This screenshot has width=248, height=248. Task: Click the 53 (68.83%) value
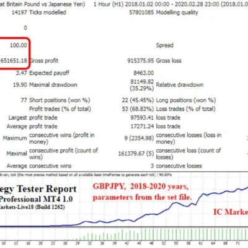tap(138, 109)
